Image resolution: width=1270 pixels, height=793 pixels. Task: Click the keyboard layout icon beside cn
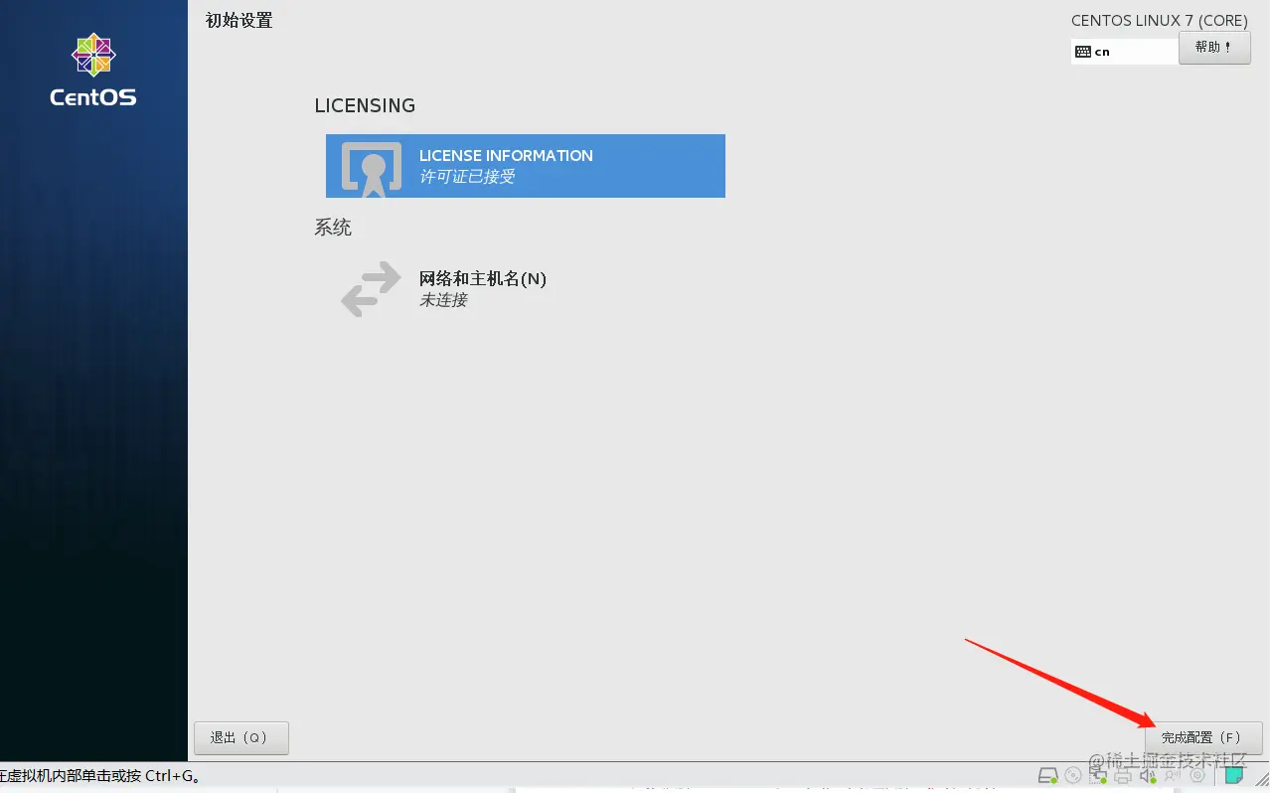pos(1083,50)
